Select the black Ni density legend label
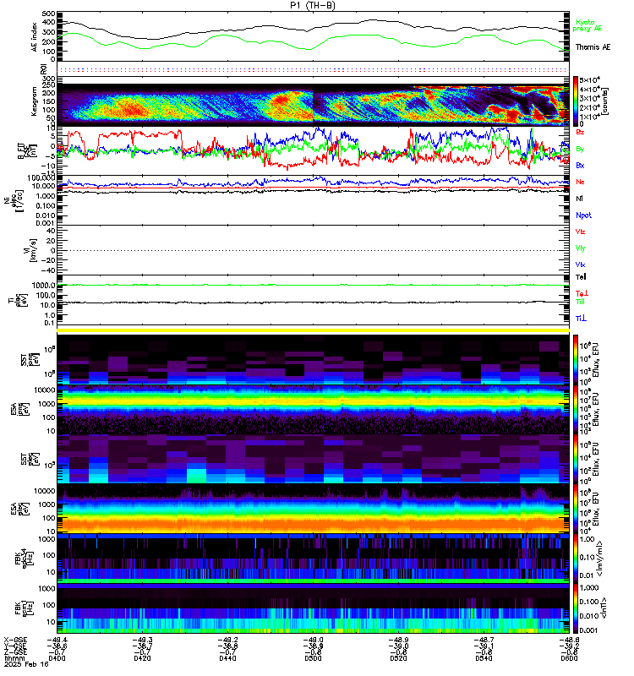 click(579, 199)
